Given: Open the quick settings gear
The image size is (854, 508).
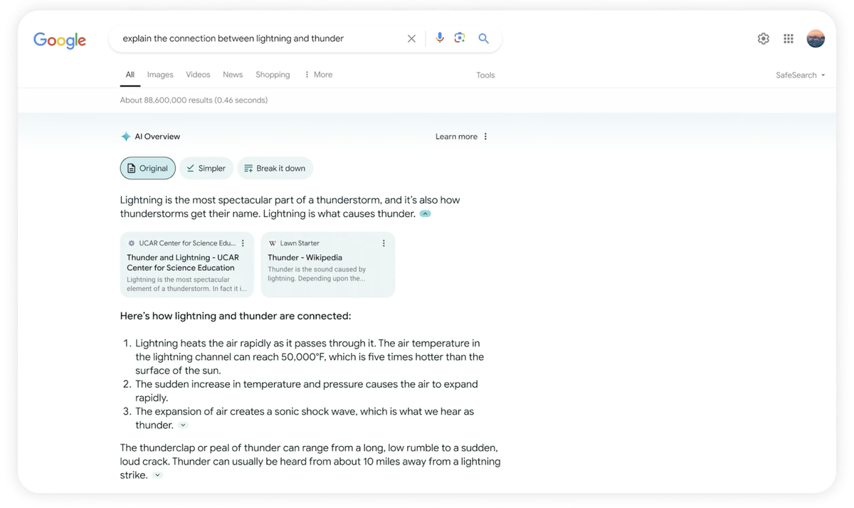Looking at the screenshot, I should click(763, 38).
